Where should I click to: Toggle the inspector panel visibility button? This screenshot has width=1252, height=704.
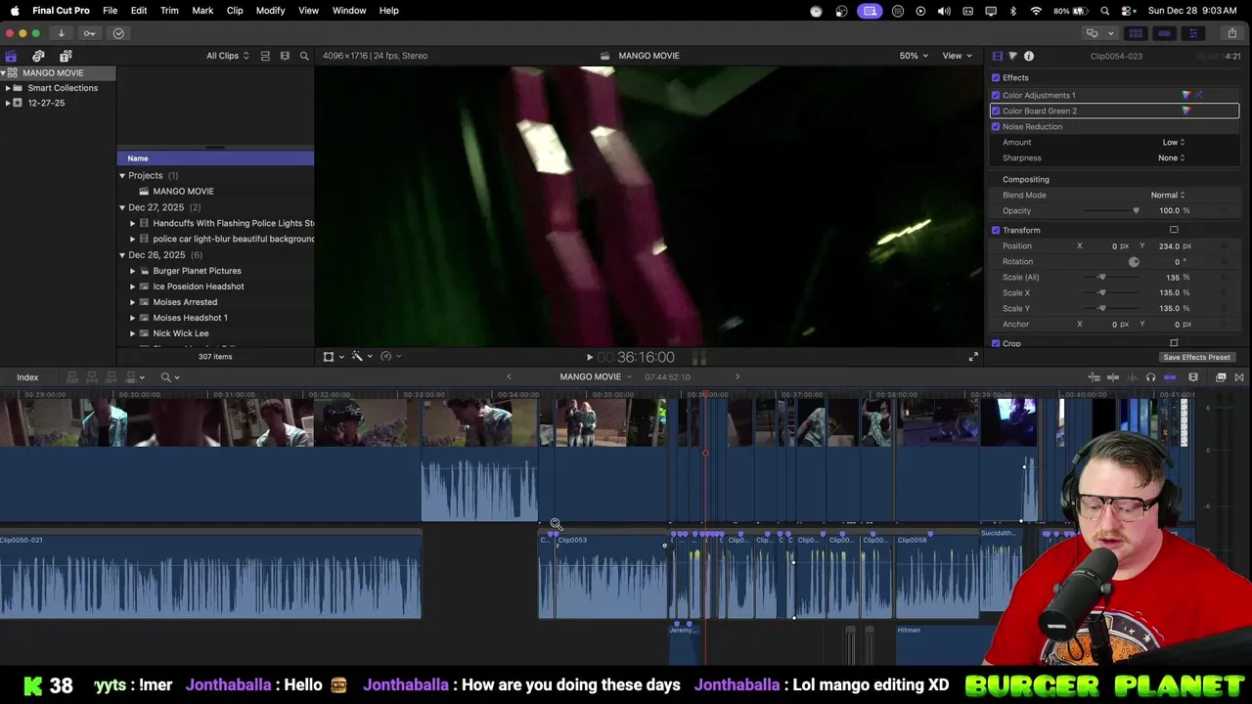[1192, 33]
